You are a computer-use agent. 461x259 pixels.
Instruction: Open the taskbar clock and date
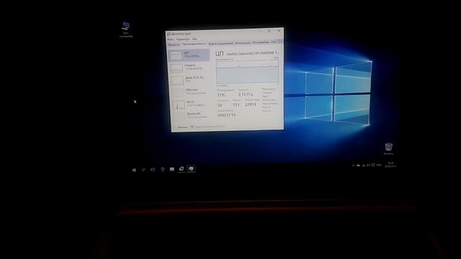390,165
